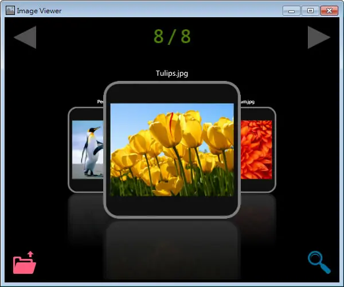This screenshot has width=344, height=287.
Task: Open a folder with the pink folder icon
Action: [x=24, y=262]
